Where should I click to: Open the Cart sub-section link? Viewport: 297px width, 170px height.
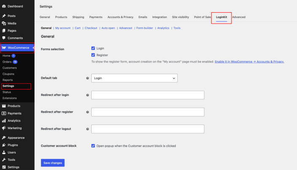click(x=78, y=28)
